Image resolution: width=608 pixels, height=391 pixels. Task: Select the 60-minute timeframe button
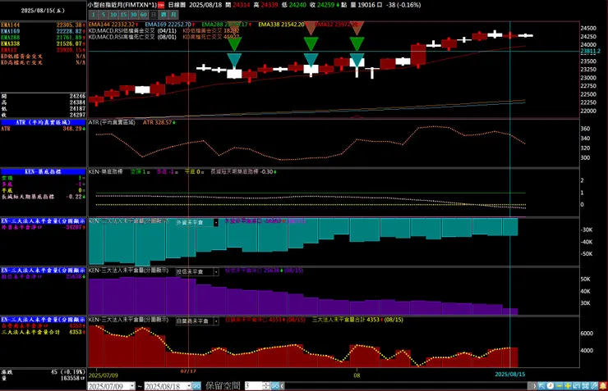tap(144, 15)
